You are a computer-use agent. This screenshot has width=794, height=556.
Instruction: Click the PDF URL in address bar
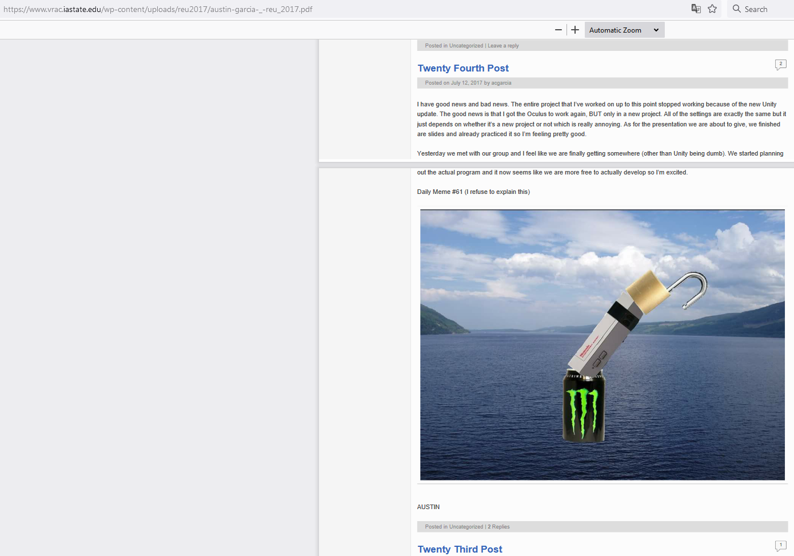tap(158, 9)
